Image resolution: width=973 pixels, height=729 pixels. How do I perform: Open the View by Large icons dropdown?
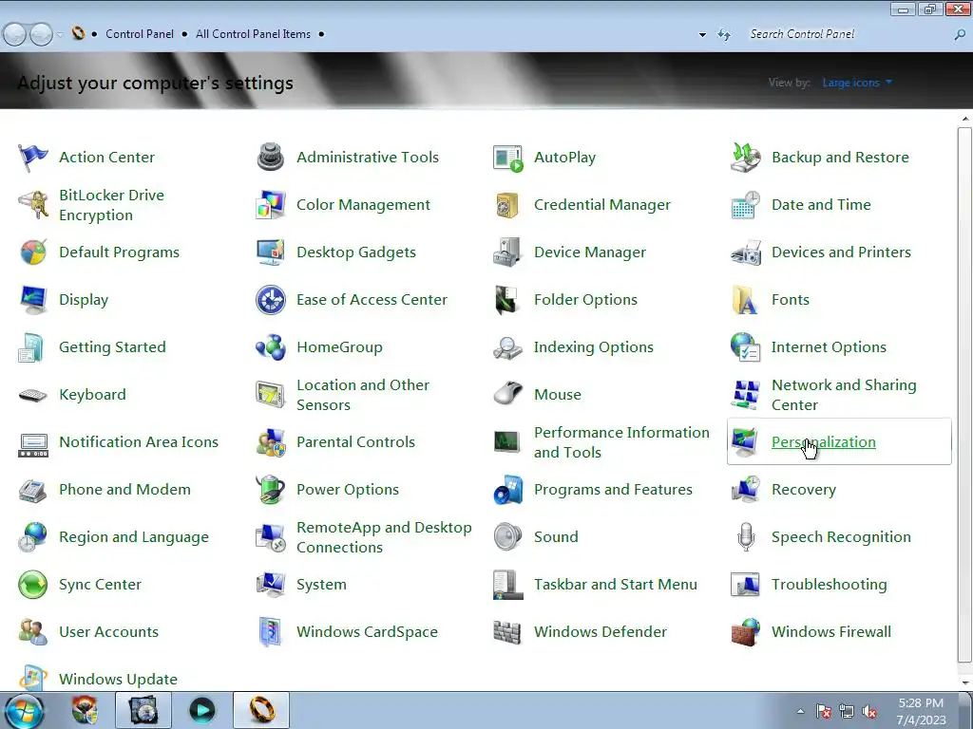pyautogui.click(x=857, y=83)
